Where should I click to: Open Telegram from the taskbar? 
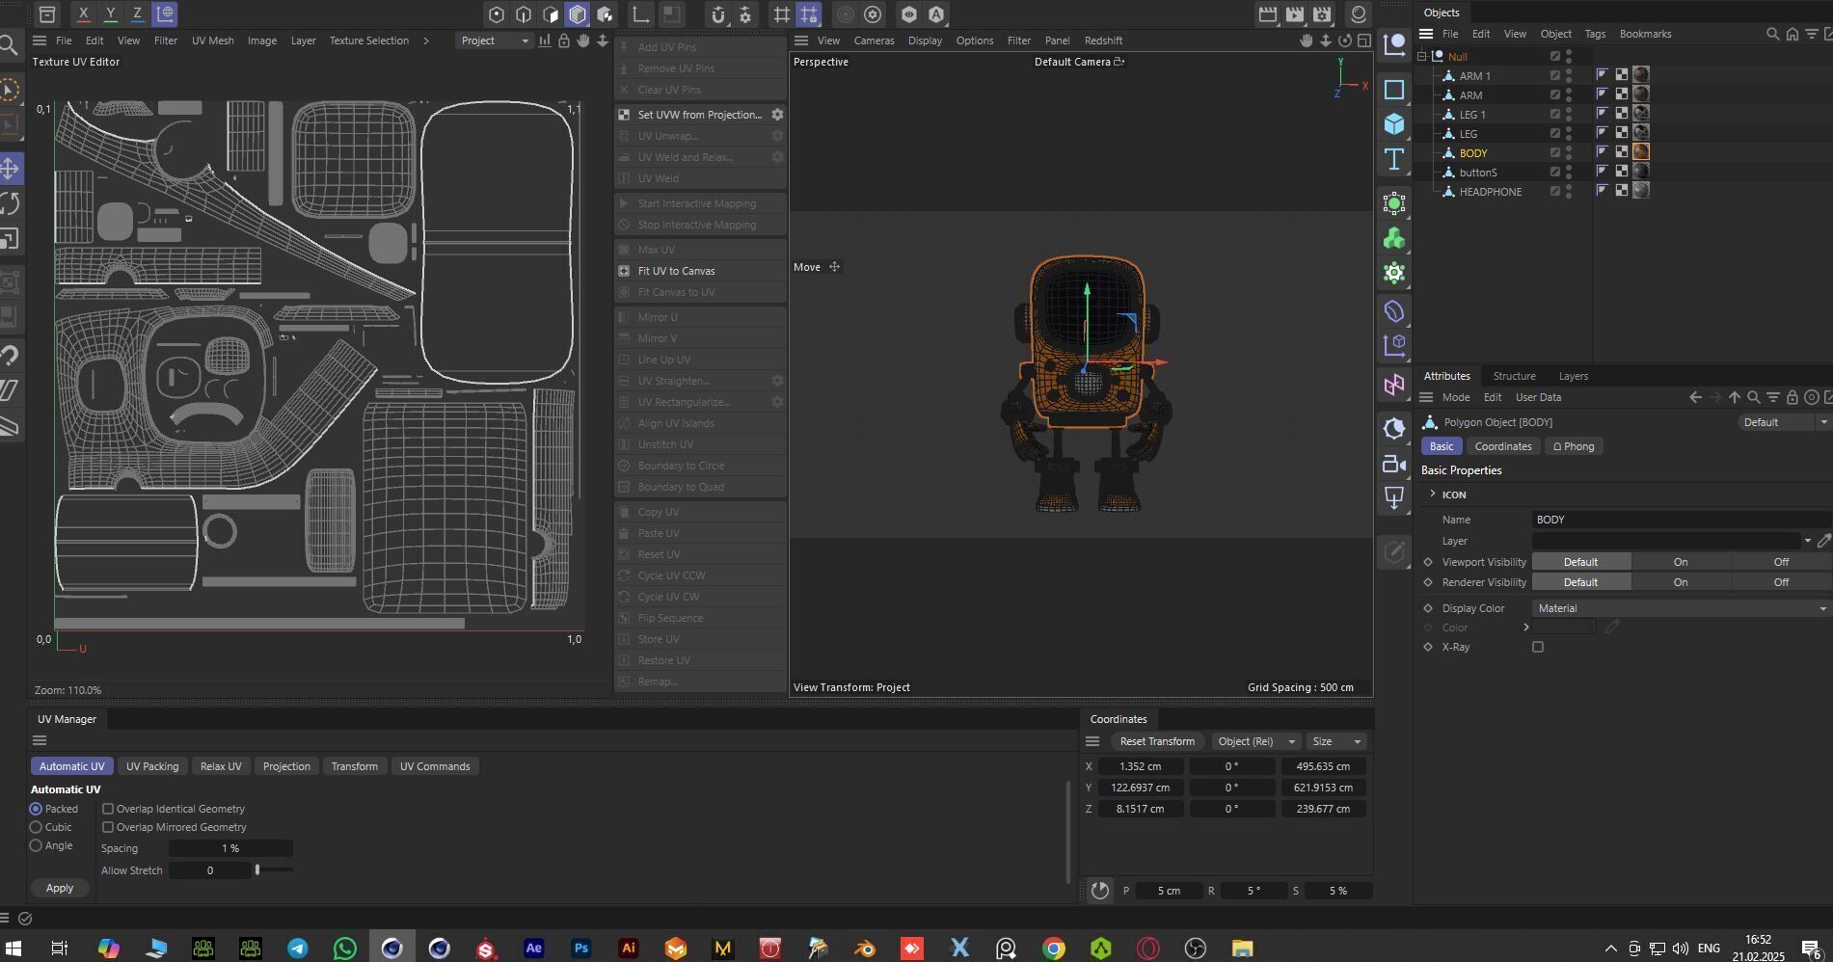click(x=297, y=949)
